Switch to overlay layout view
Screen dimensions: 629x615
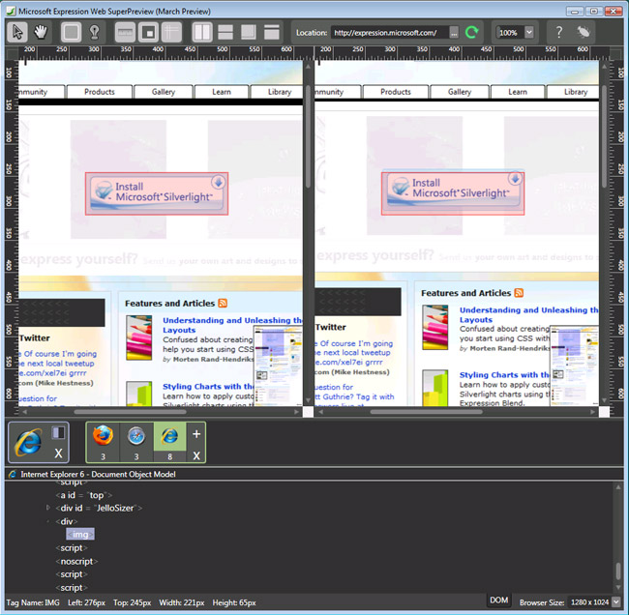pyautogui.click(x=249, y=32)
